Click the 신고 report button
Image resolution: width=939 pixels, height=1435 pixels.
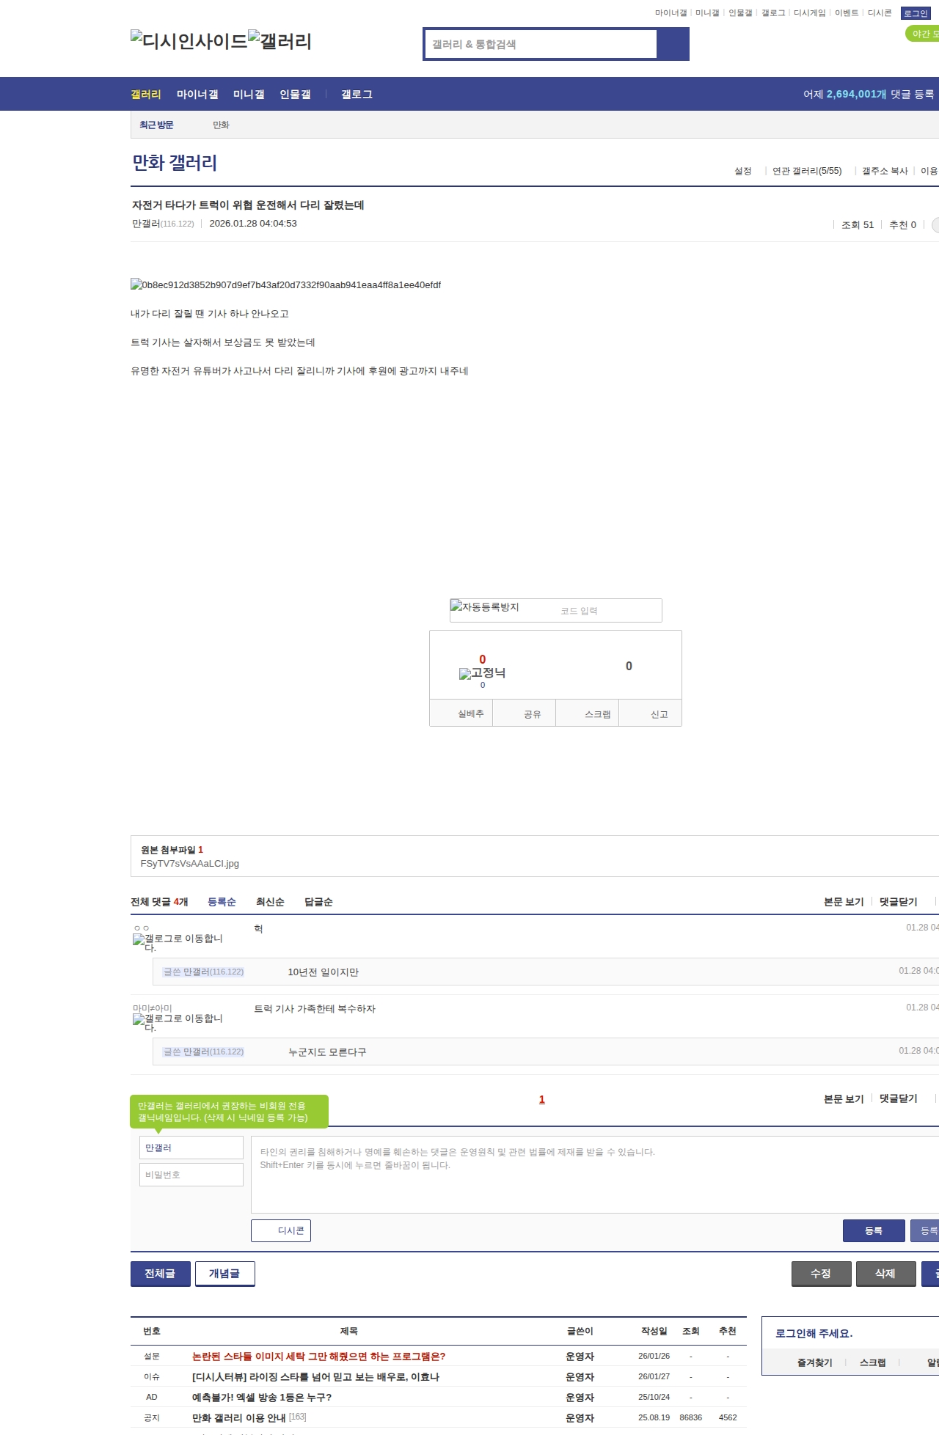651,714
